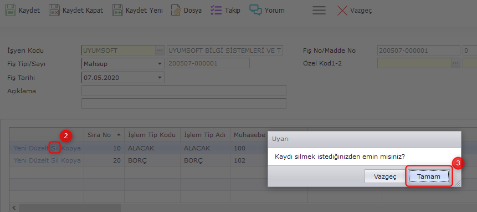
Task: Click the dialog resize grip corner
Action: [x=458, y=183]
